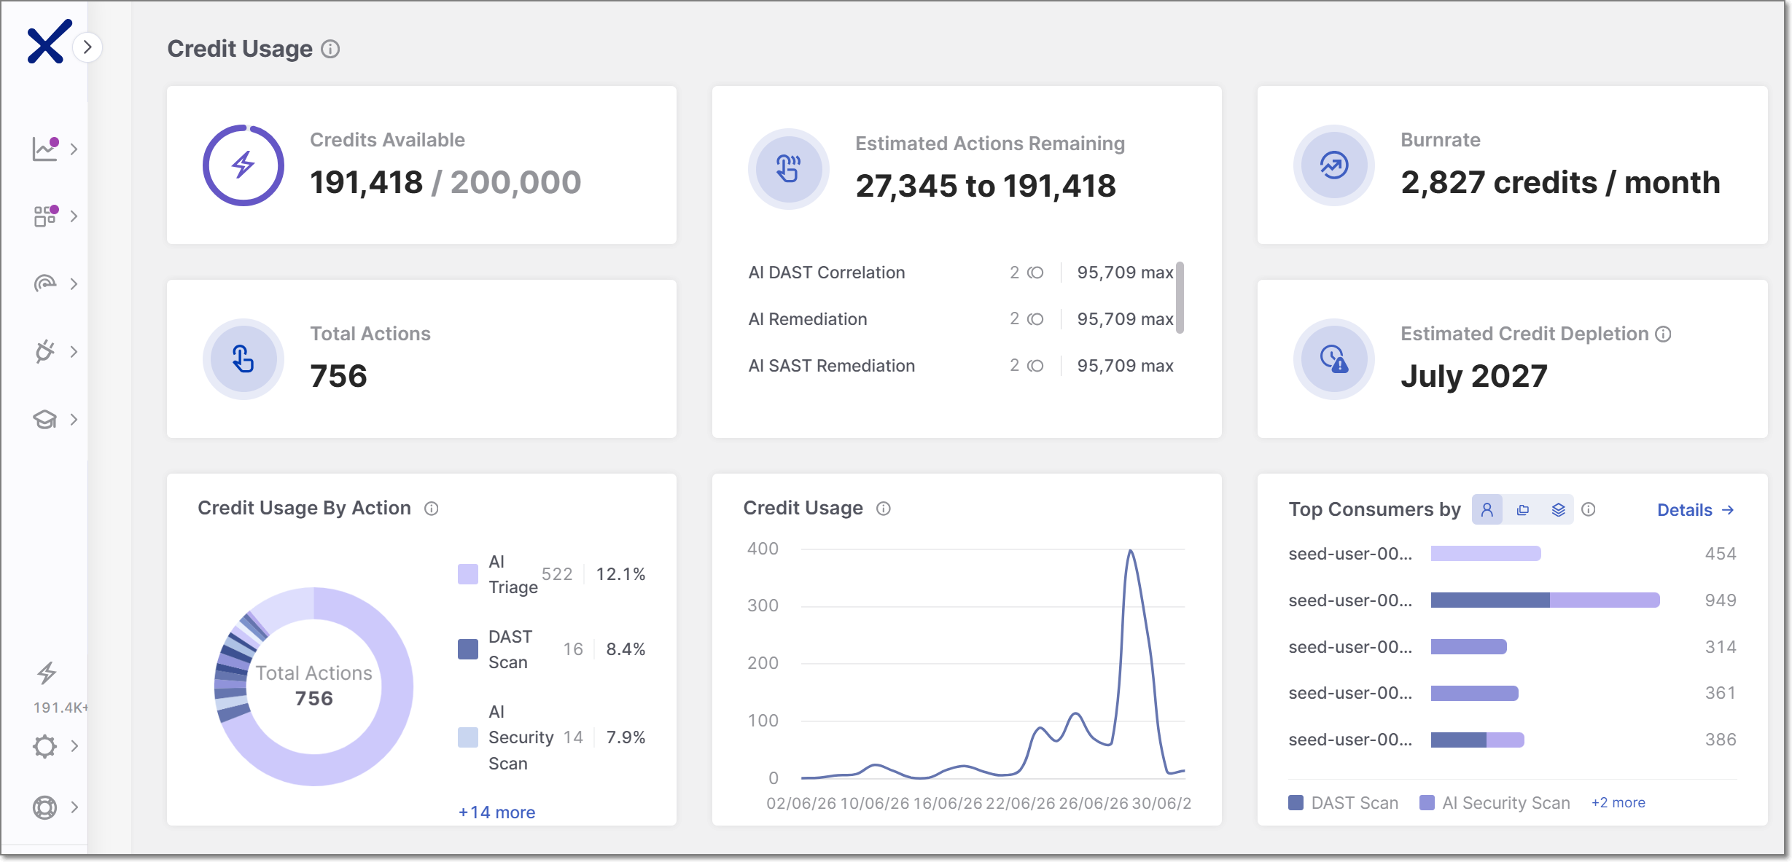Show +2 more legend entries
1792x862 pixels.
click(x=1618, y=802)
